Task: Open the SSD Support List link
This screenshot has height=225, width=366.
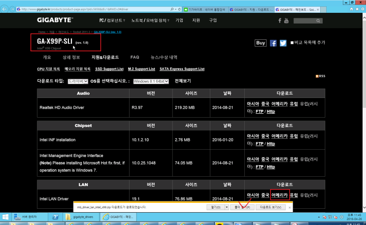Action: (x=109, y=69)
